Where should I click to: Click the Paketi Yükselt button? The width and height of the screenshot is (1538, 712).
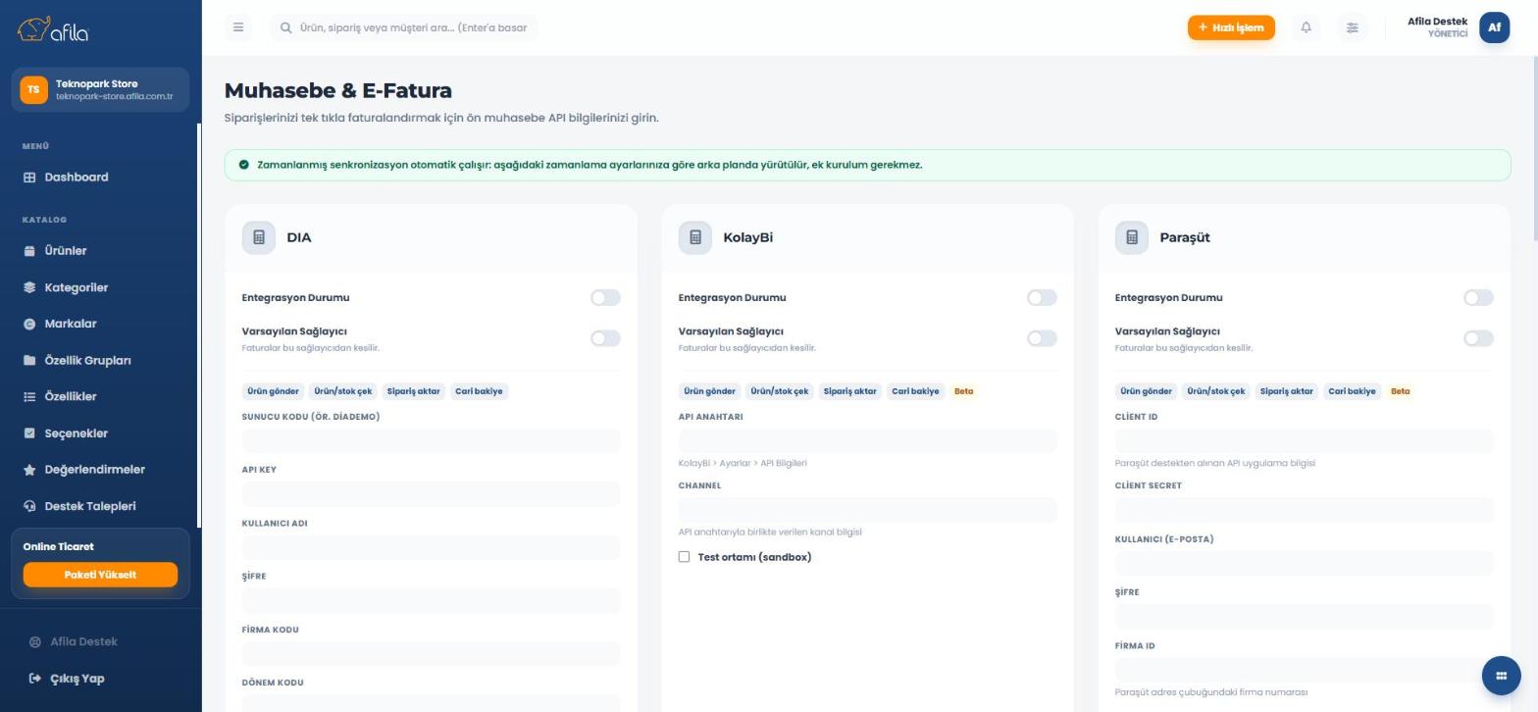click(x=100, y=575)
